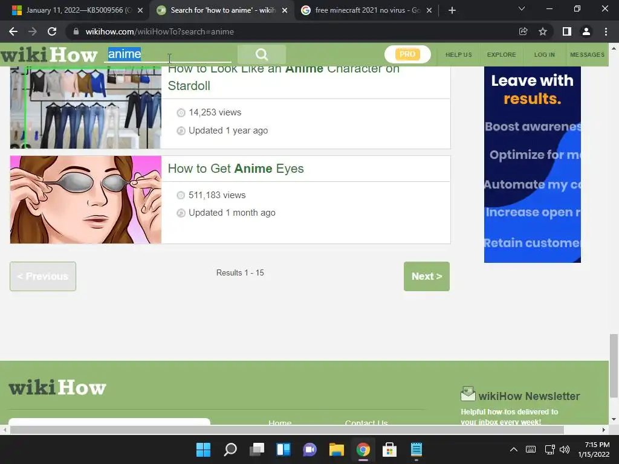The image size is (619, 464).
Task: Click 'Results 1 - 15' text
Action: pos(240,272)
